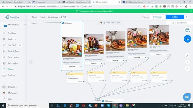Select the fifth Actions step node

tap(159, 77)
